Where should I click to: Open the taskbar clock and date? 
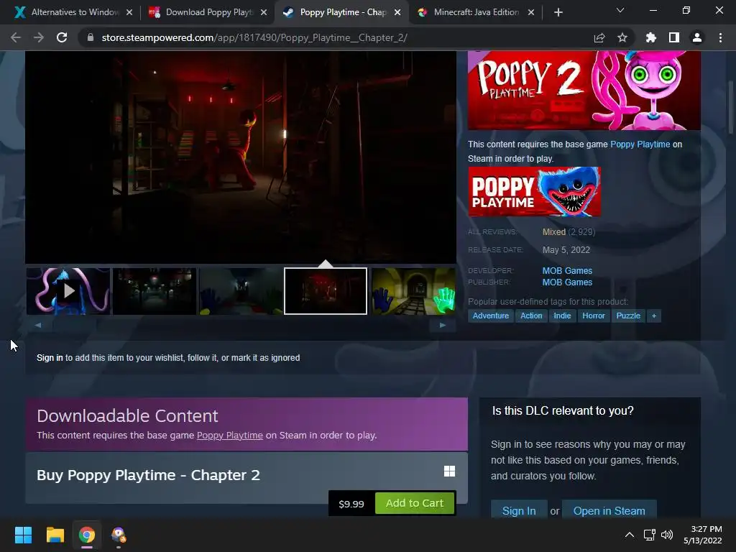[x=703, y=535]
